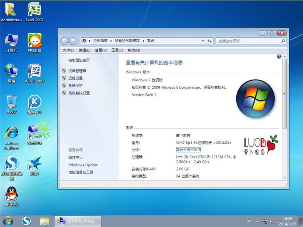Viewport: 303px width, 227px height.
Task: Select the 网络 desktop icon
Action: click(x=11, y=73)
